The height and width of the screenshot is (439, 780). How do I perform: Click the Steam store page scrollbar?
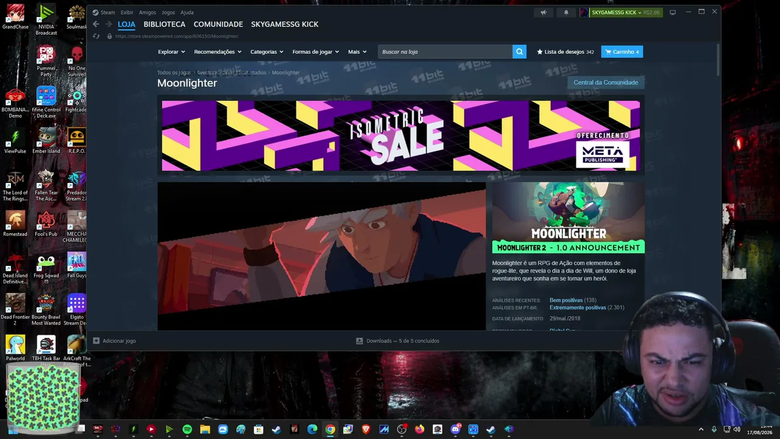tap(718, 59)
